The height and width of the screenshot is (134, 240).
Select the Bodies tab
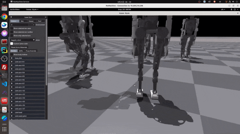click(x=14, y=51)
